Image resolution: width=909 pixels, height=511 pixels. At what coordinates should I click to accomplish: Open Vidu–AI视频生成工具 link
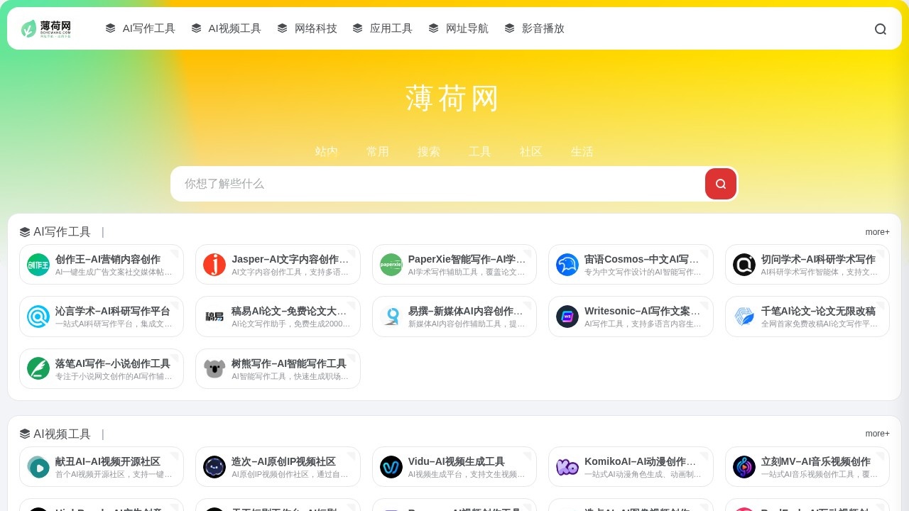pyautogui.click(x=457, y=461)
